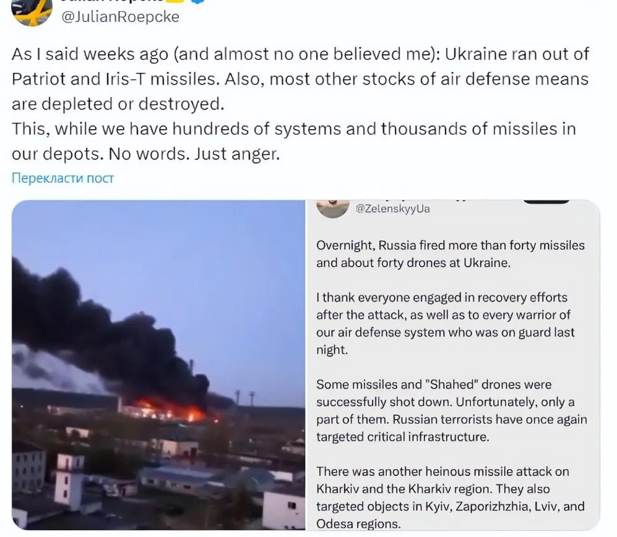Click the 'Ukraine ran out of' sentence

point(517,54)
